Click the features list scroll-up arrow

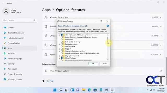click(x=108, y=35)
